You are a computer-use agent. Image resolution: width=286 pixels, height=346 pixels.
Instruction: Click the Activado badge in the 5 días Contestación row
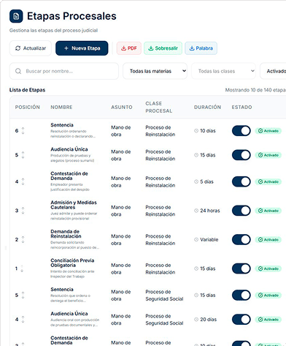pos(268,181)
